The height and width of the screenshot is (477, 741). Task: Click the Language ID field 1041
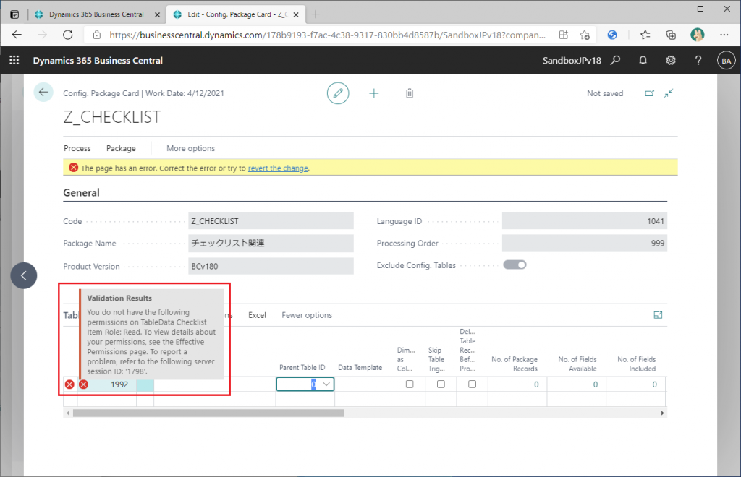click(x=585, y=221)
